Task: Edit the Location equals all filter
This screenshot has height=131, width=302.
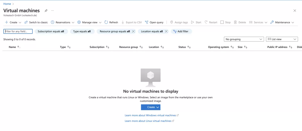Action: tap(152, 31)
